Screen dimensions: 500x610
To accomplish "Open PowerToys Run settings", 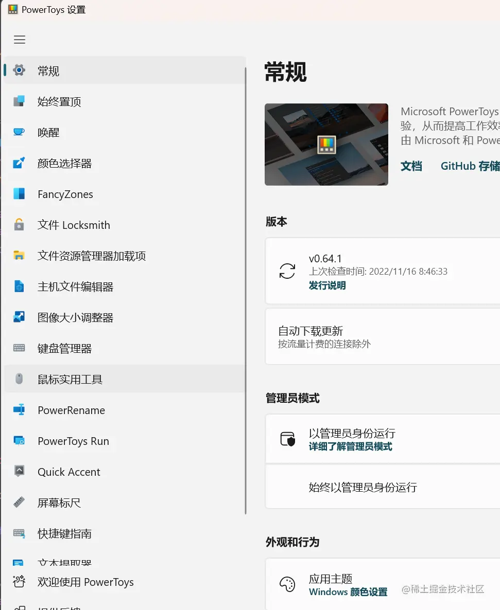I will 125,440.
